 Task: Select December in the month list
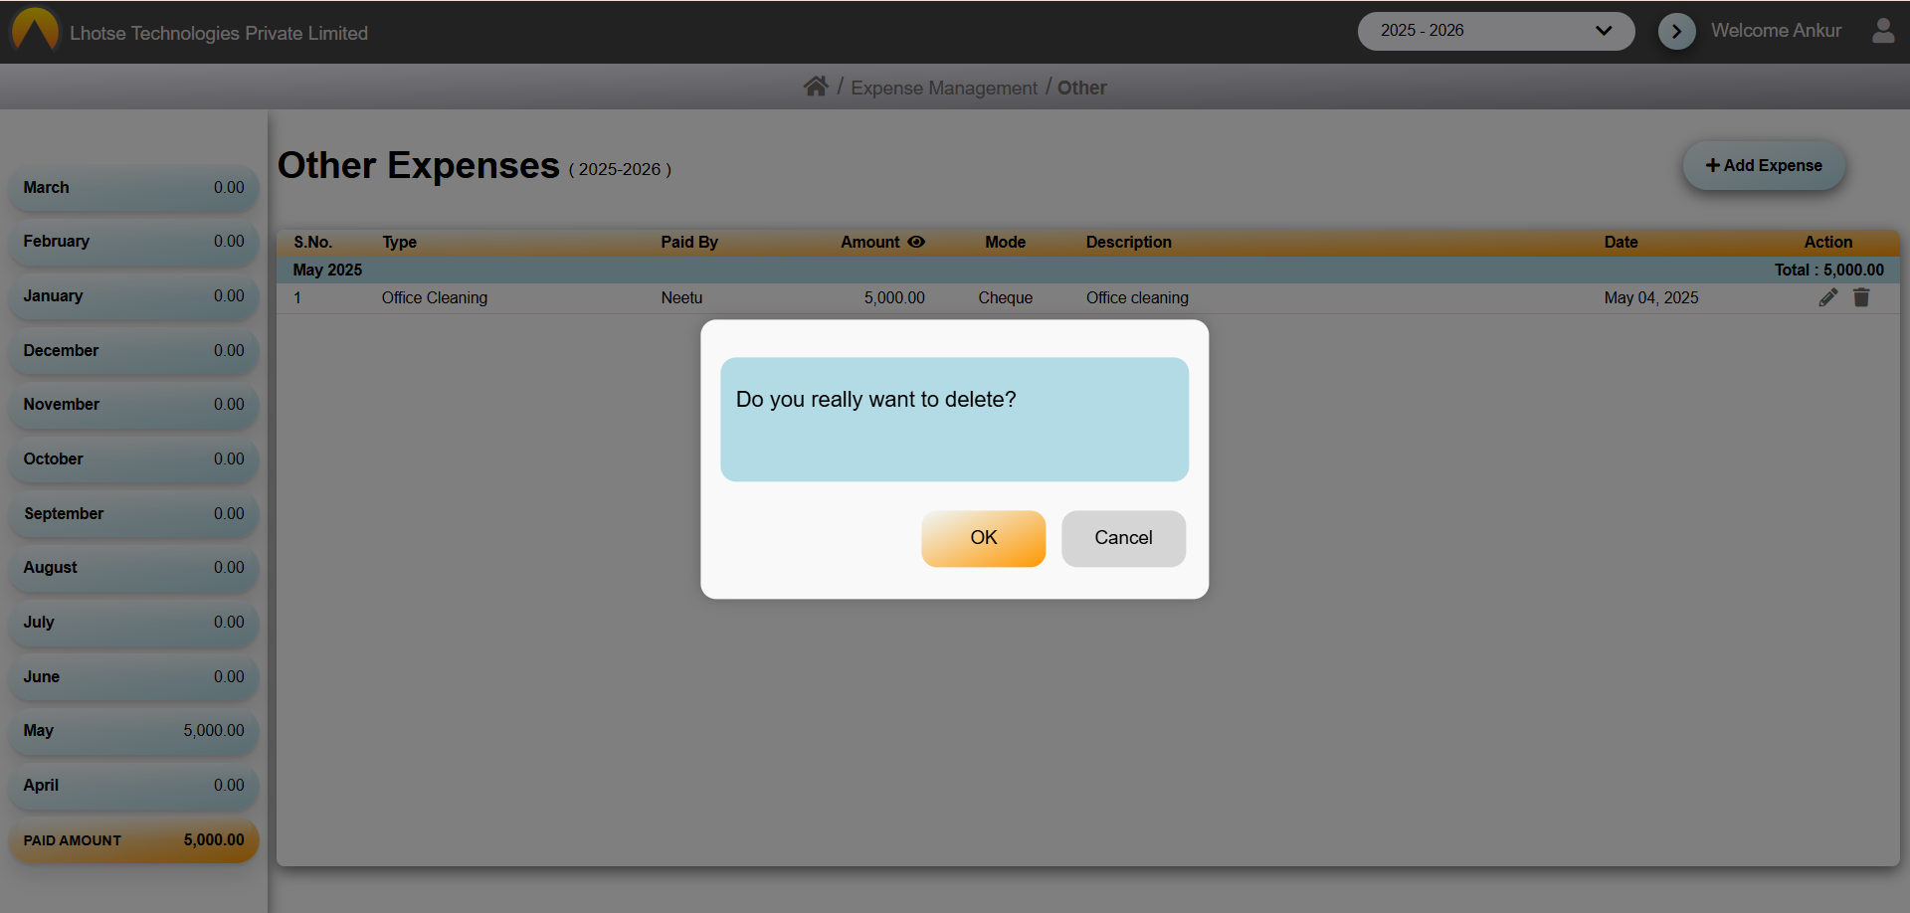(133, 350)
